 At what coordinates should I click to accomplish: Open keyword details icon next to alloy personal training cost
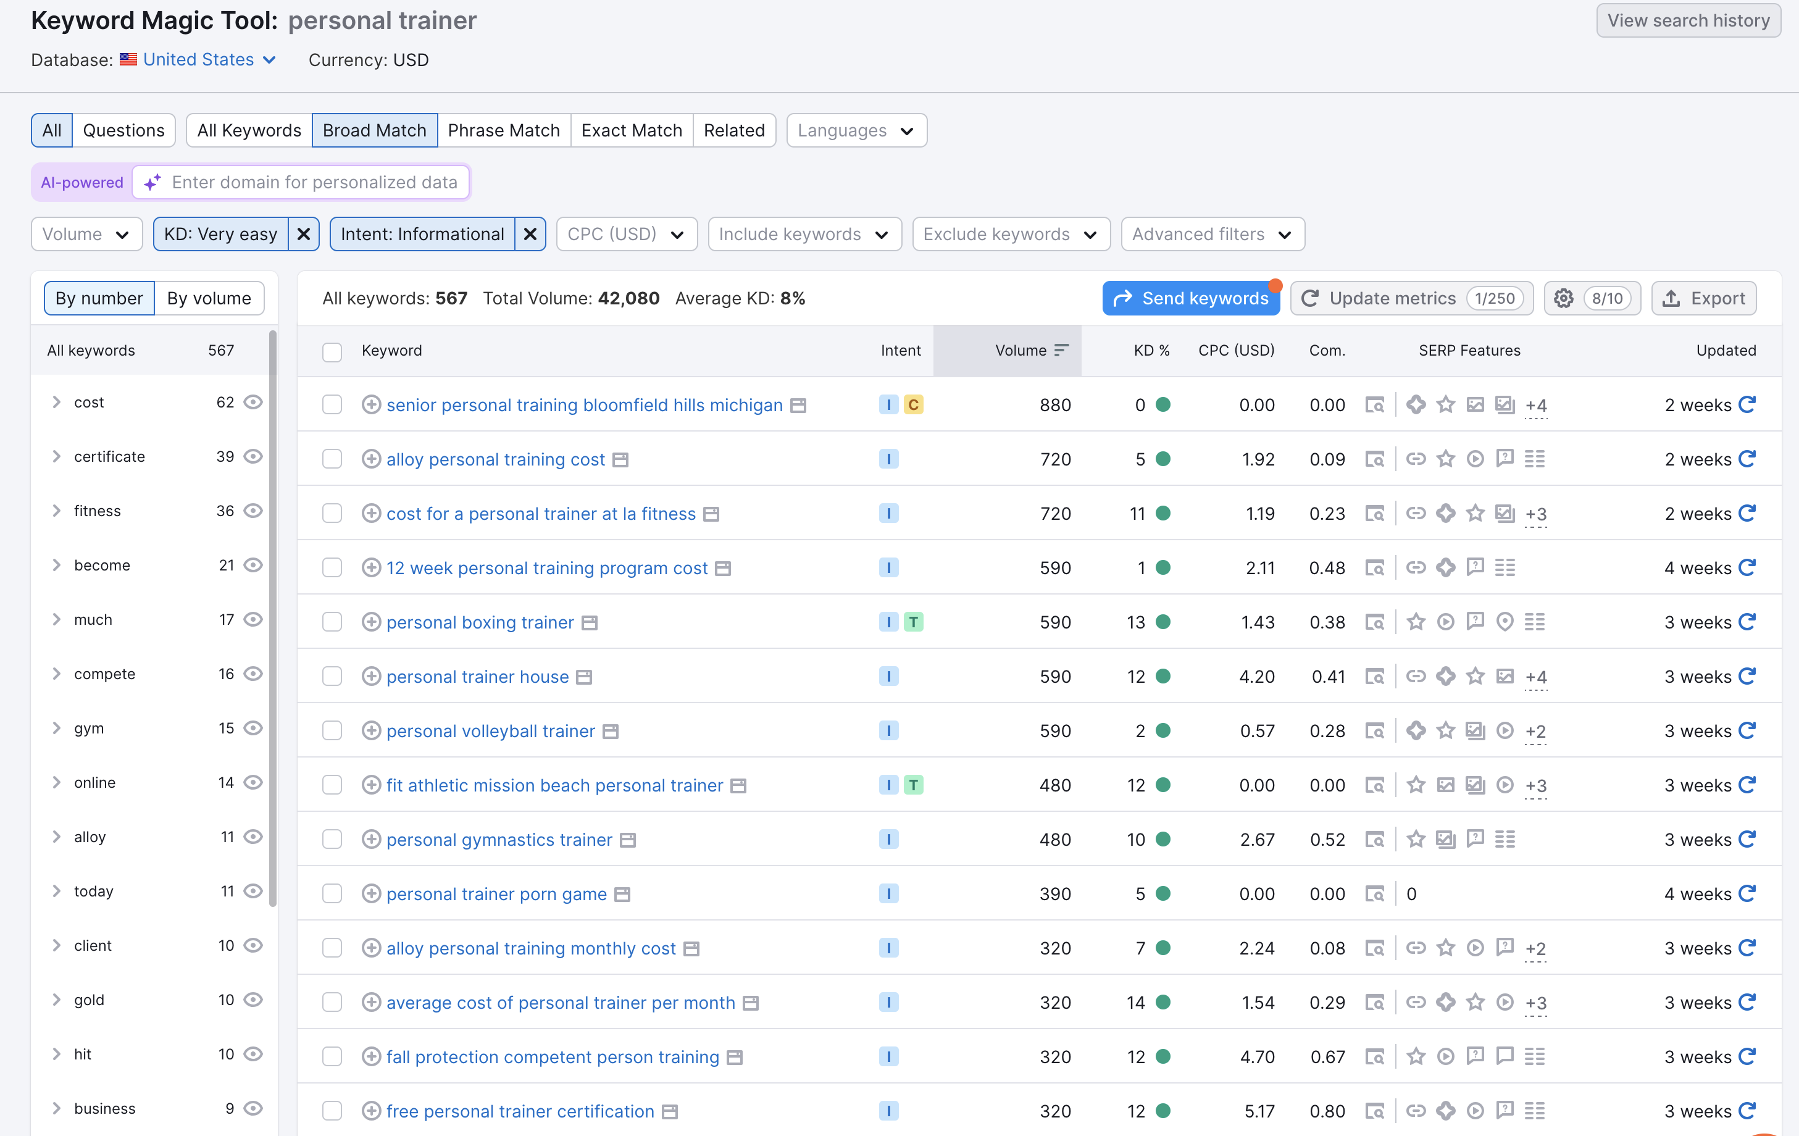pyautogui.click(x=620, y=459)
